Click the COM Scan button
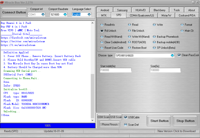Image resolution: width=200 pixels, height=138 pixels. tap(103, 117)
